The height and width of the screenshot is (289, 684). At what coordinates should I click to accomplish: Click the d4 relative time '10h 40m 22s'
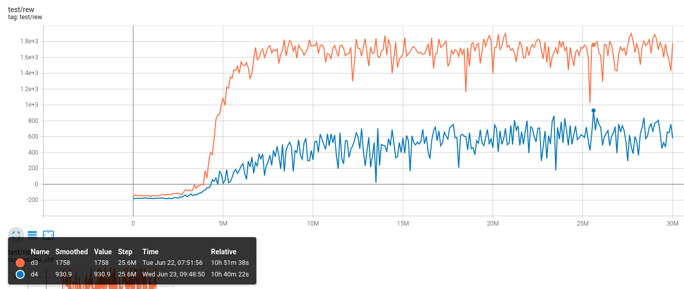(230, 274)
